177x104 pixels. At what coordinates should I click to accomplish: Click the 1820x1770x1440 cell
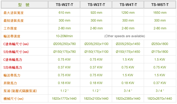click(64, 99)
